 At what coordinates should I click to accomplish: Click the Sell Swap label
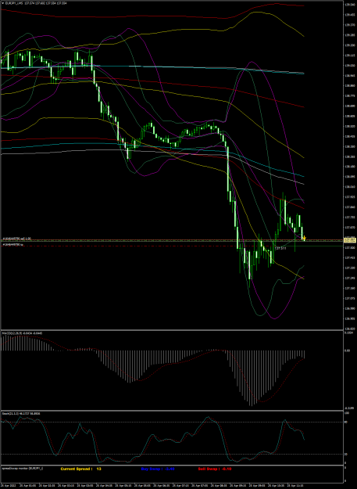coord(213,469)
